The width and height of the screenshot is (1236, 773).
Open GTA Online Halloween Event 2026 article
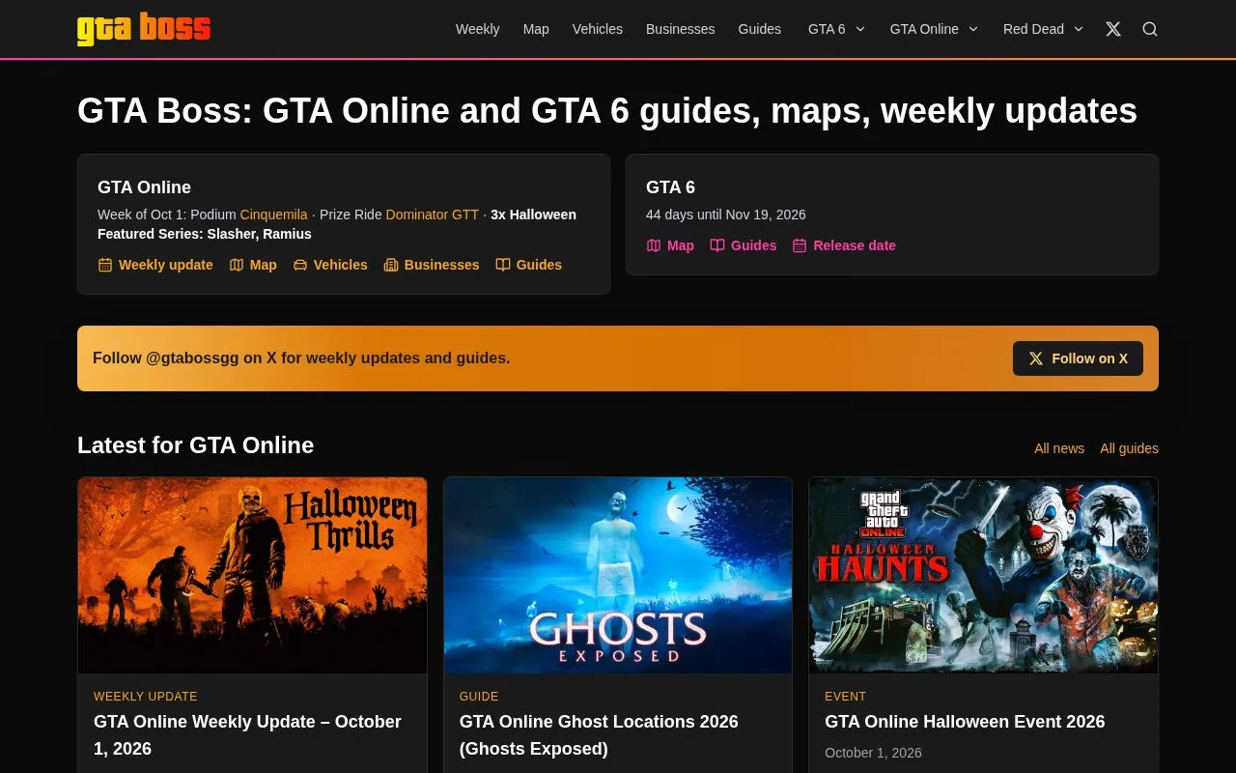click(965, 722)
